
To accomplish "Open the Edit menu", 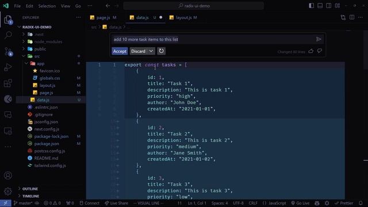I will pyautogui.click(x=29, y=6).
